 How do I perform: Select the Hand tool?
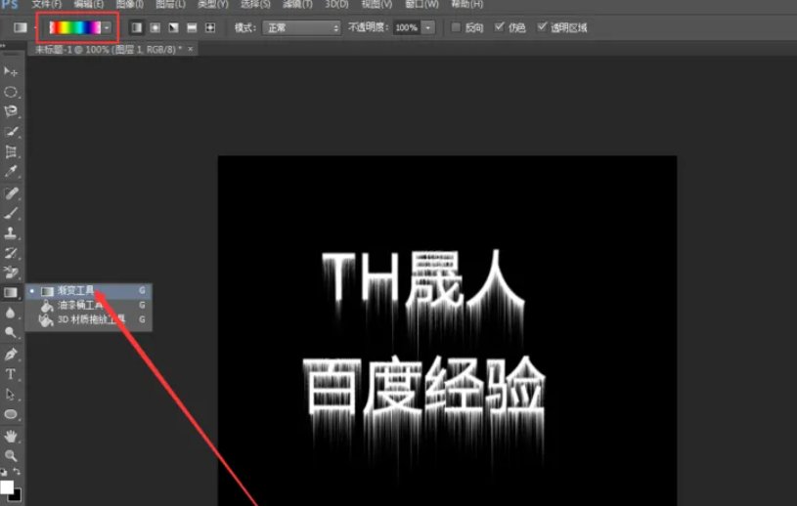[10, 436]
